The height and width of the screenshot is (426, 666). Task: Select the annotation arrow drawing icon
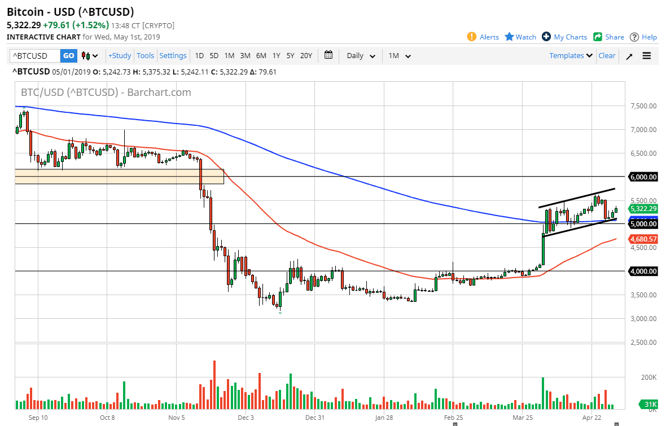point(629,56)
